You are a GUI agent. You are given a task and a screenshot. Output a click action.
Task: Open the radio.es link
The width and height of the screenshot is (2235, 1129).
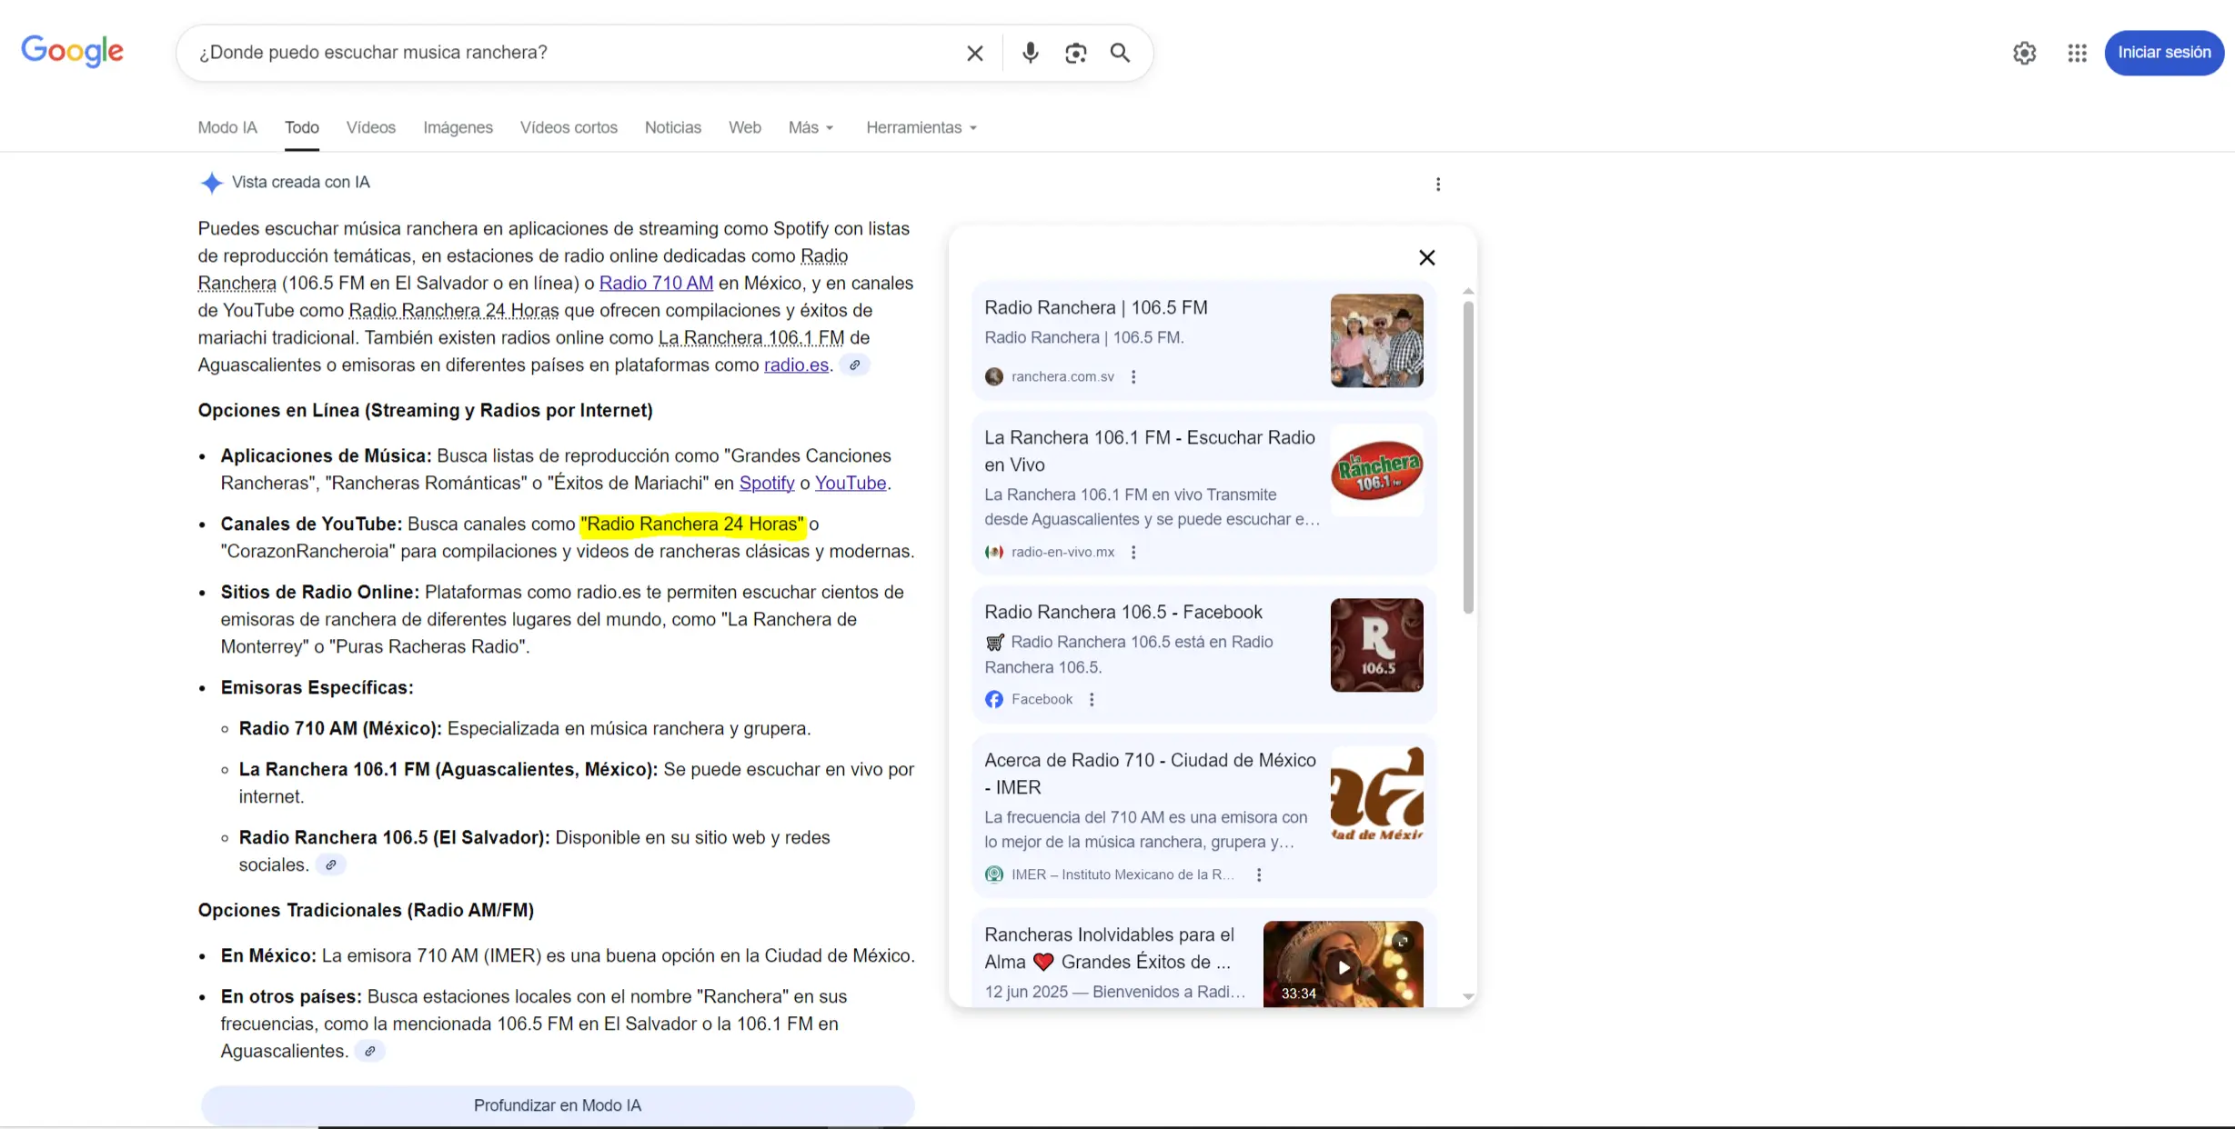pyautogui.click(x=796, y=365)
